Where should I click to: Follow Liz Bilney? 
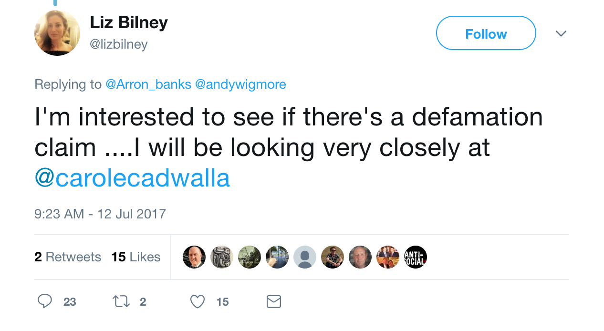[x=486, y=33]
